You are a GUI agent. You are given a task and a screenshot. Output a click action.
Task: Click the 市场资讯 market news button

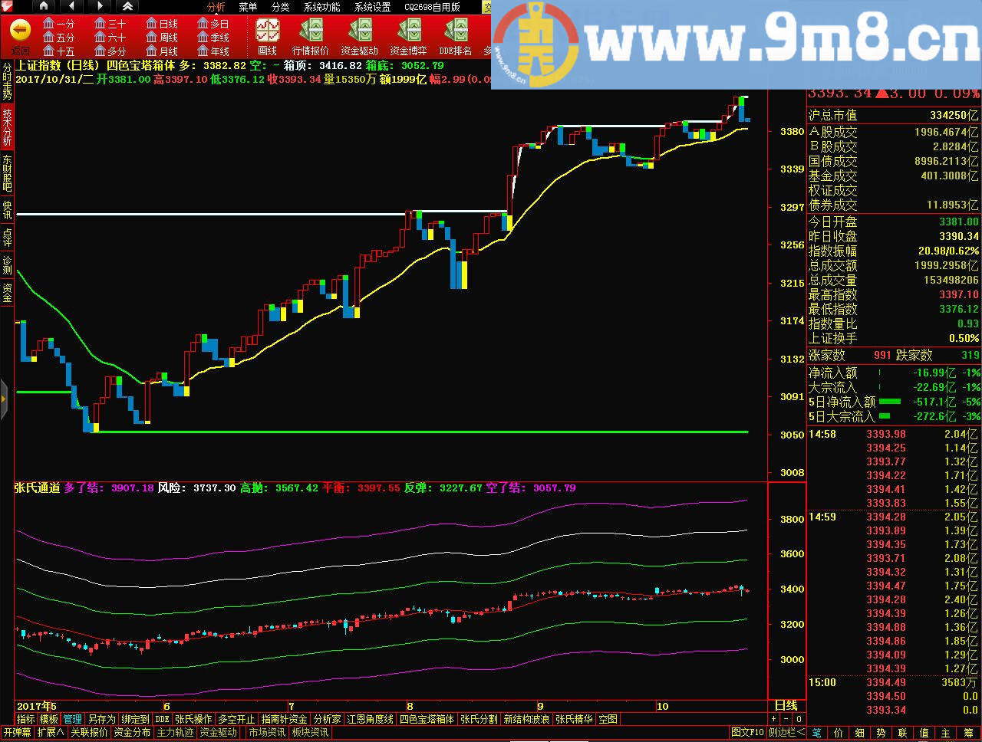point(267,732)
